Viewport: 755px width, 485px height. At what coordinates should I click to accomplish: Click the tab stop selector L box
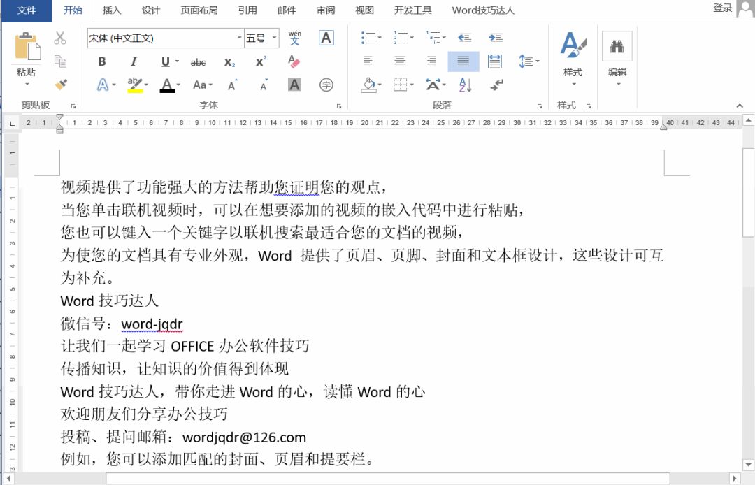point(12,124)
